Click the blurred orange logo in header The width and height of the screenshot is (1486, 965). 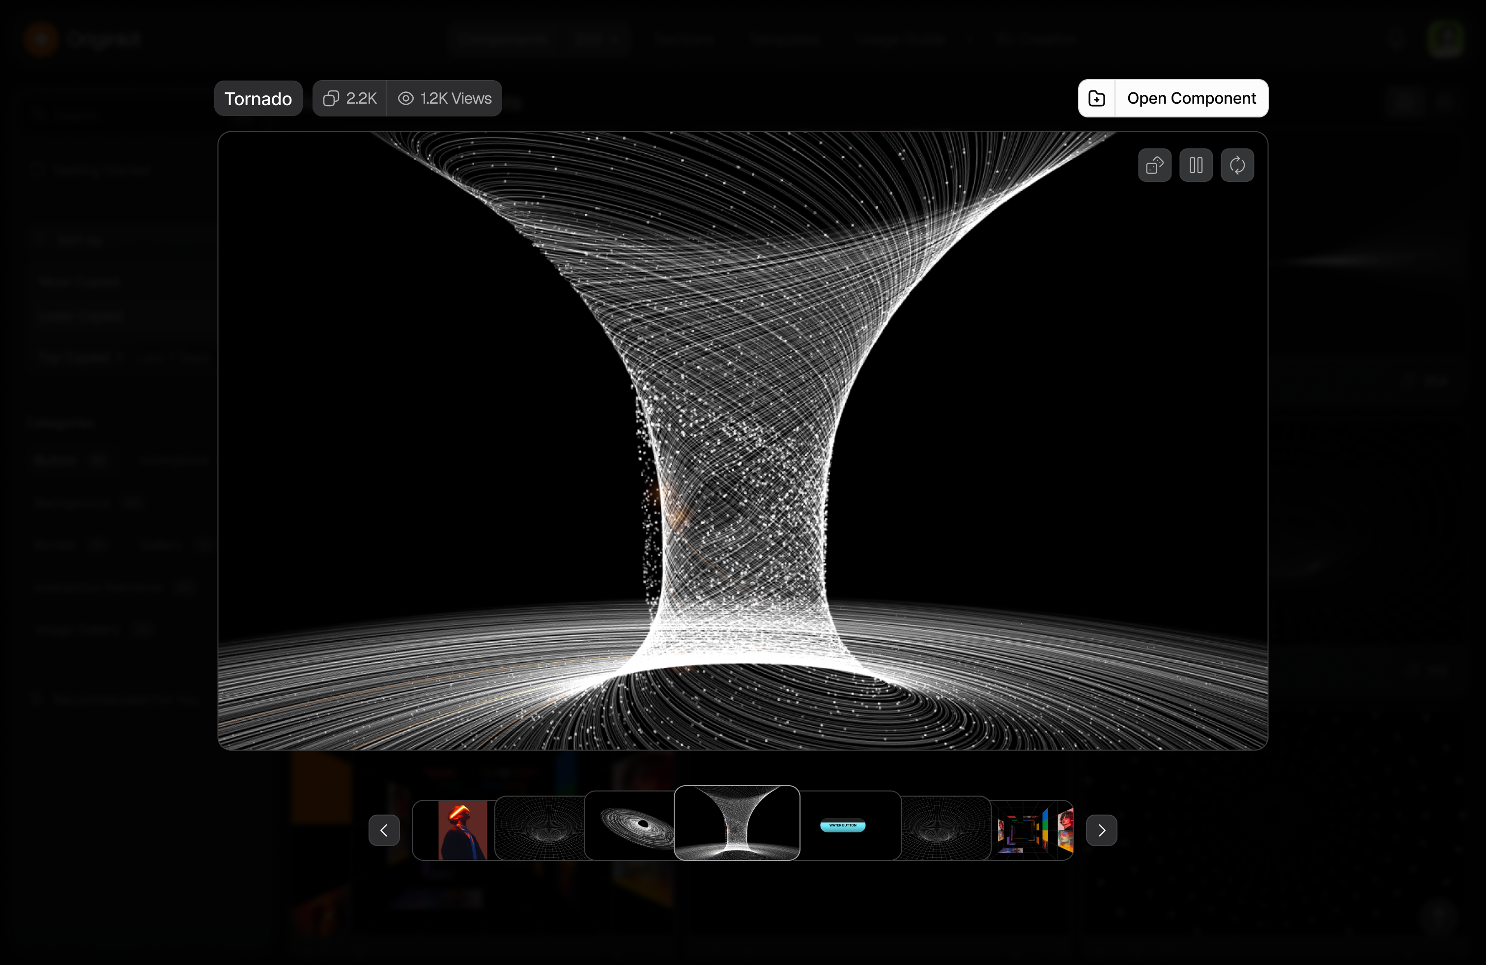pyautogui.click(x=41, y=39)
